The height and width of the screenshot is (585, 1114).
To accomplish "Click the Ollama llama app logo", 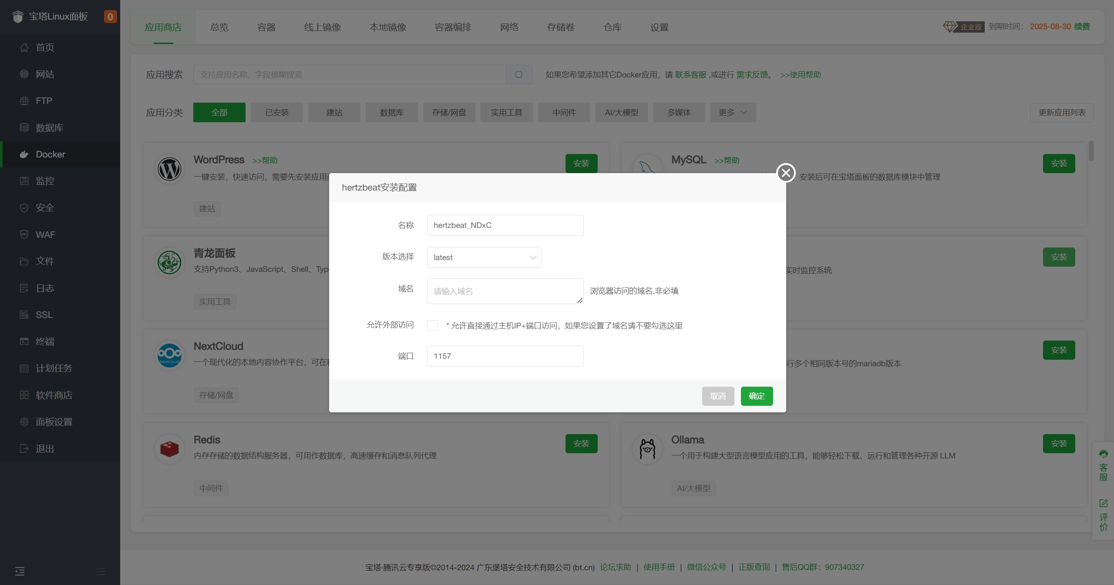I will [x=647, y=449].
